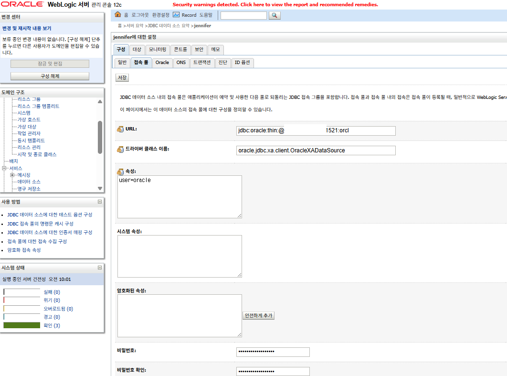Viewport: 507px width, 376px height.
Task: Click the 확인 (3) status link
Action: click(52, 325)
